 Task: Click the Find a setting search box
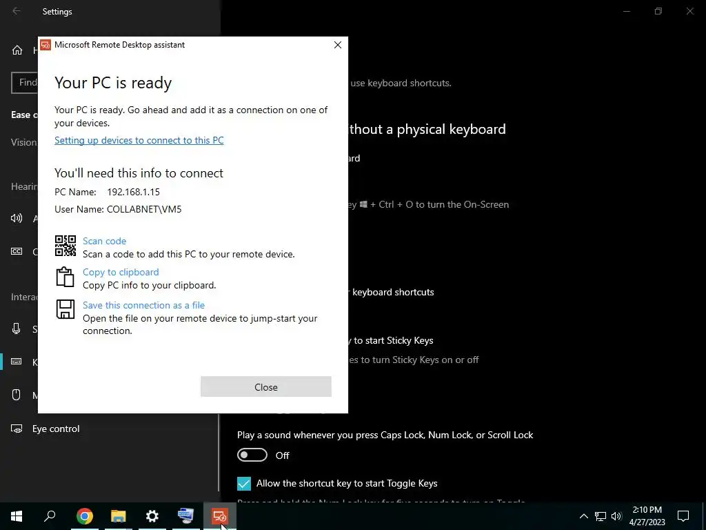[x=25, y=83]
